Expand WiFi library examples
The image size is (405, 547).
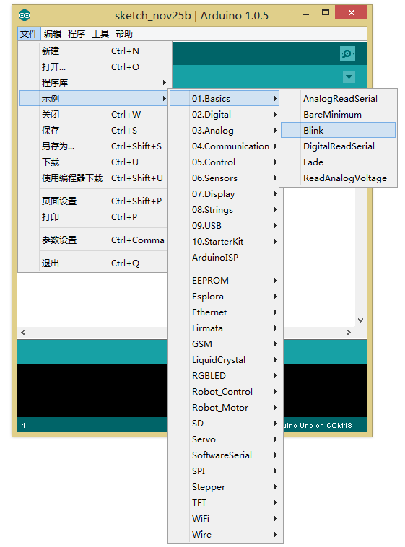pyautogui.click(x=225, y=518)
